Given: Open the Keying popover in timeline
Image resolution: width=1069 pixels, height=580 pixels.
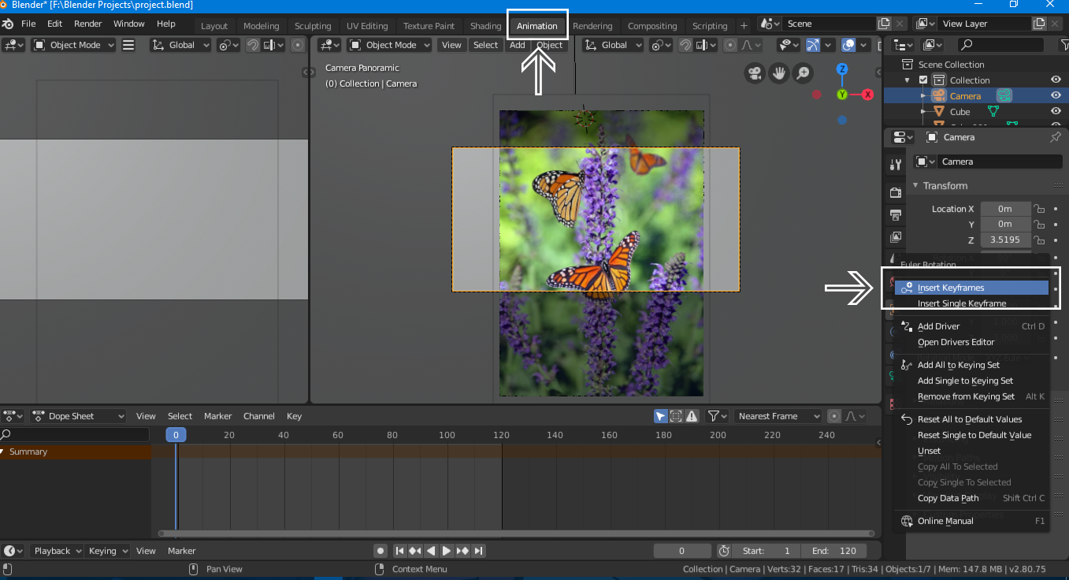Looking at the screenshot, I should pyautogui.click(x=107, y=551).
